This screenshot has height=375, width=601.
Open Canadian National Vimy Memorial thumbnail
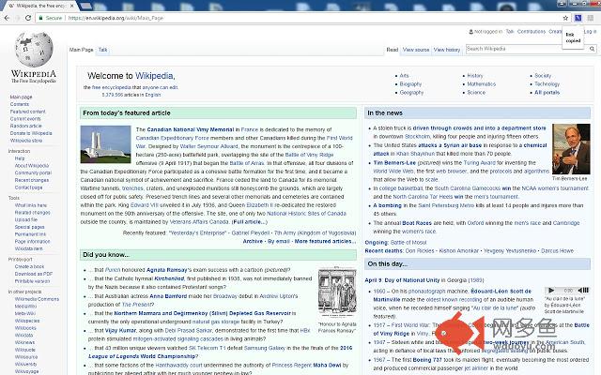[105, 144]
